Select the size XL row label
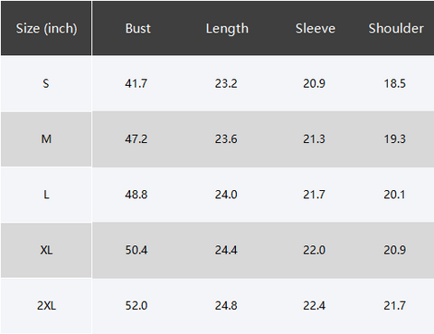 [46, 250]
